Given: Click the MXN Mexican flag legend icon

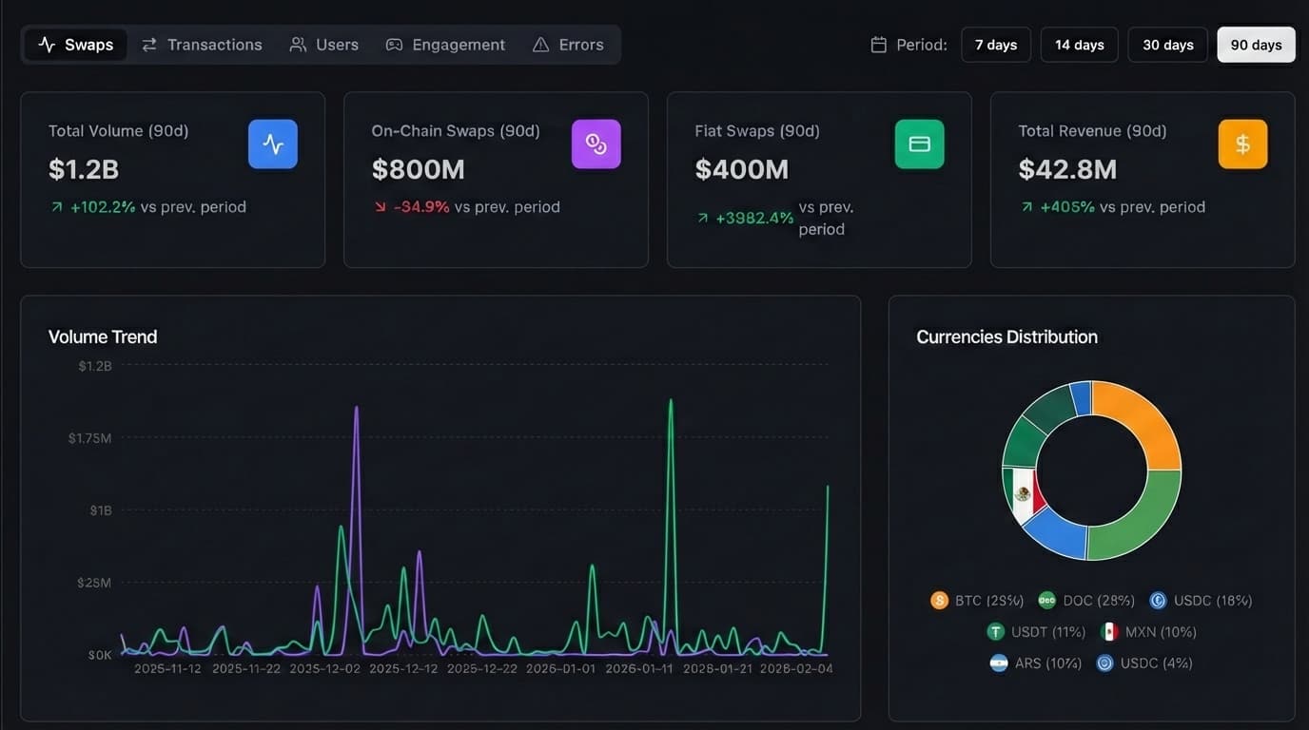Looking at the screenshot, I should (x=1109, y=632).
